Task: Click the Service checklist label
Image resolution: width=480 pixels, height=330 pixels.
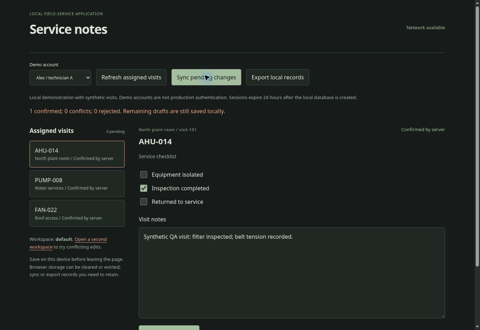Action: click(x=157, y=156)
